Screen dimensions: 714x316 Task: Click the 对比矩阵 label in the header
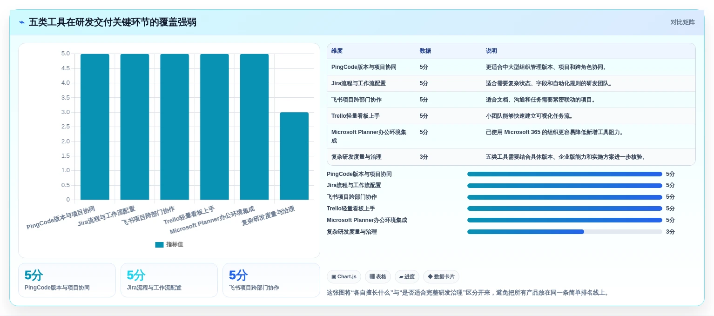[x=682, y=22]
